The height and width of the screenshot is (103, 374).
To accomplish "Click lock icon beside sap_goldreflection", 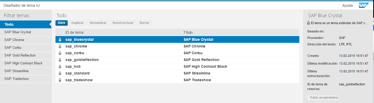I will [60, 60].
